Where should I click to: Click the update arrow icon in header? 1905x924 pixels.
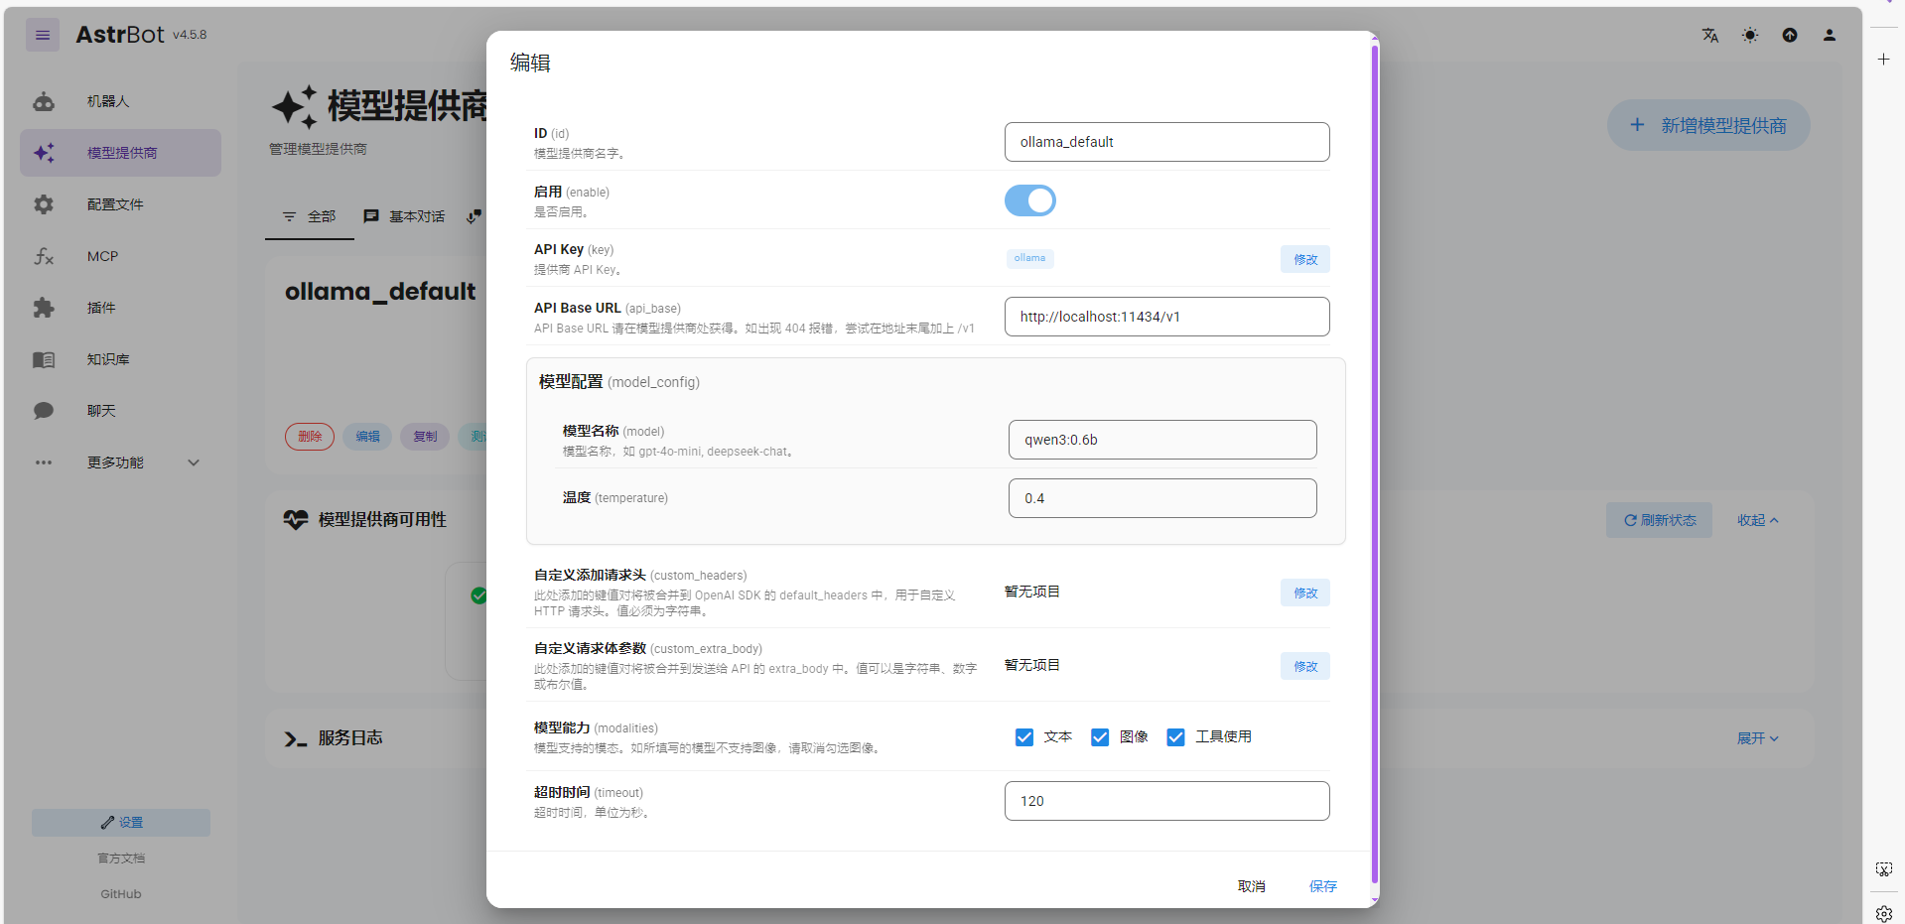pyautogui.click(x=1789, y=36)
